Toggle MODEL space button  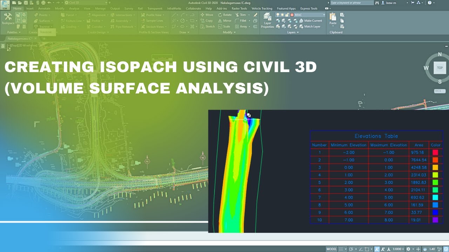coord(331,249)
